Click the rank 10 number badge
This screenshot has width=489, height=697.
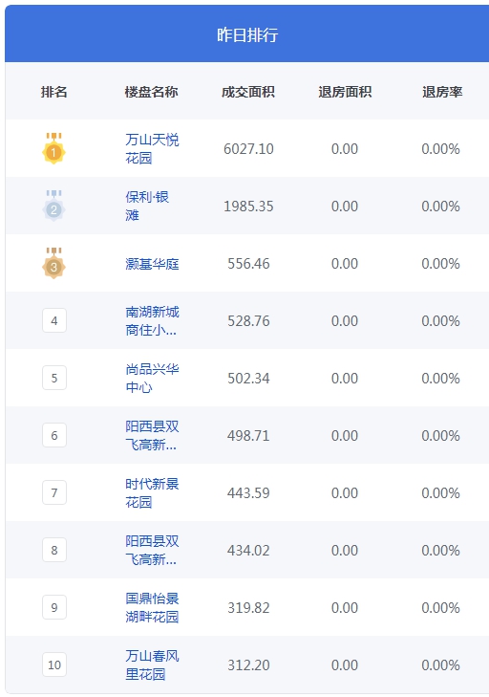coord(54,664)
